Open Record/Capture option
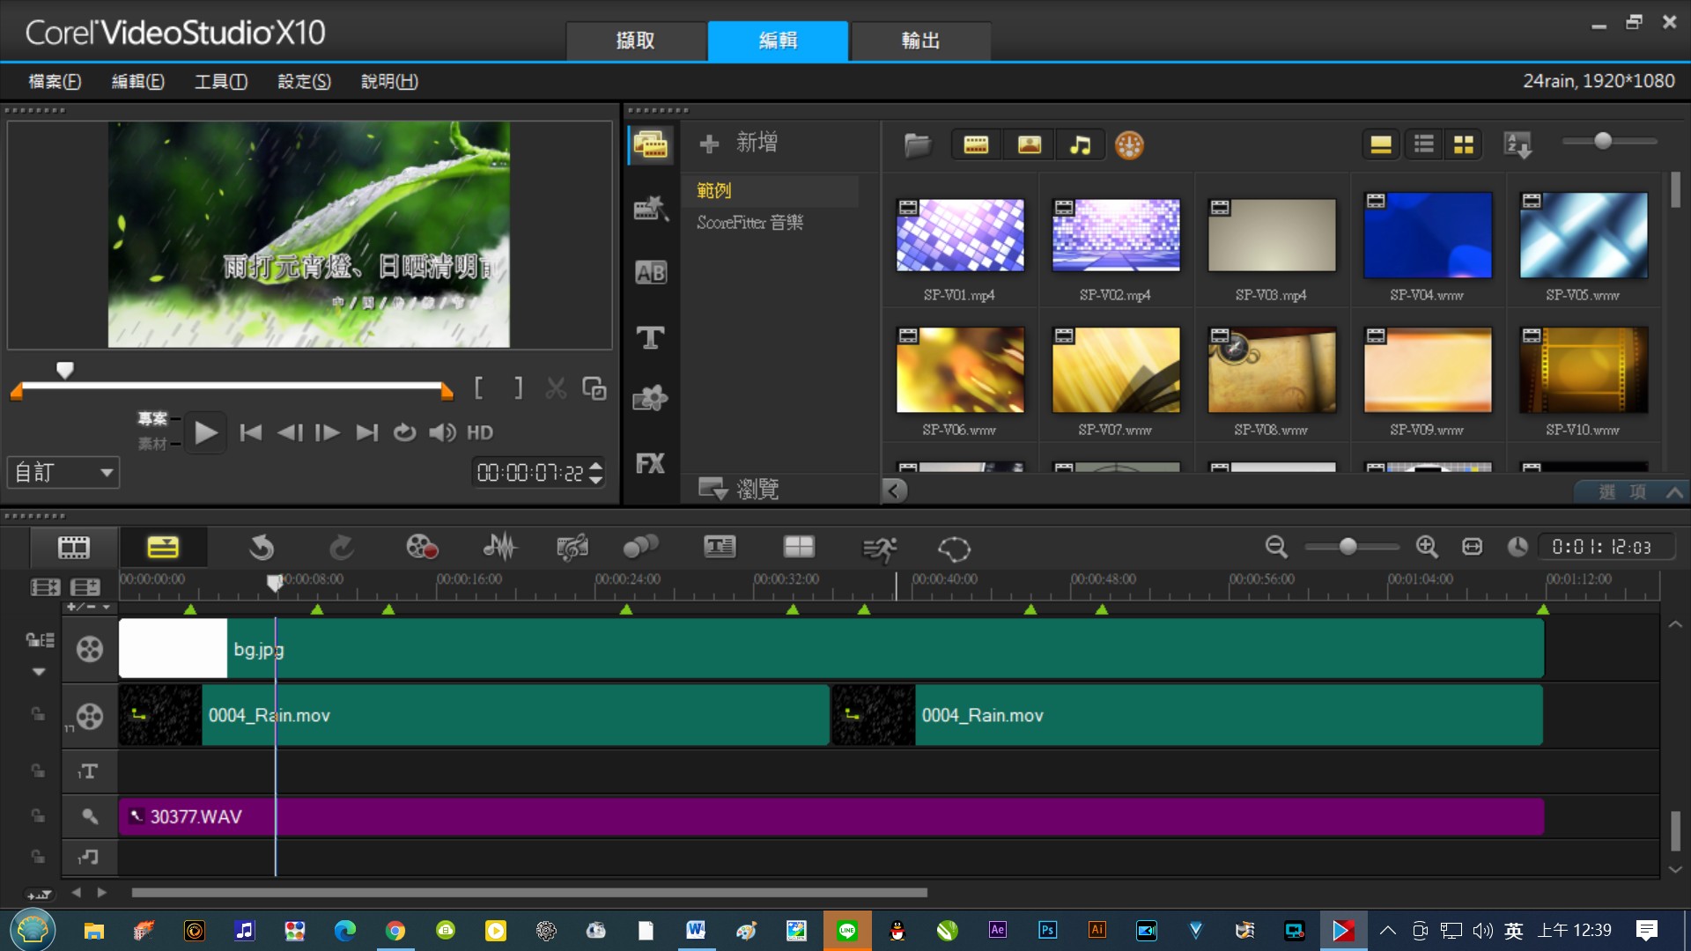This screenshot has width=1691, height=951. pyautogui.click(x=422, y=548)
